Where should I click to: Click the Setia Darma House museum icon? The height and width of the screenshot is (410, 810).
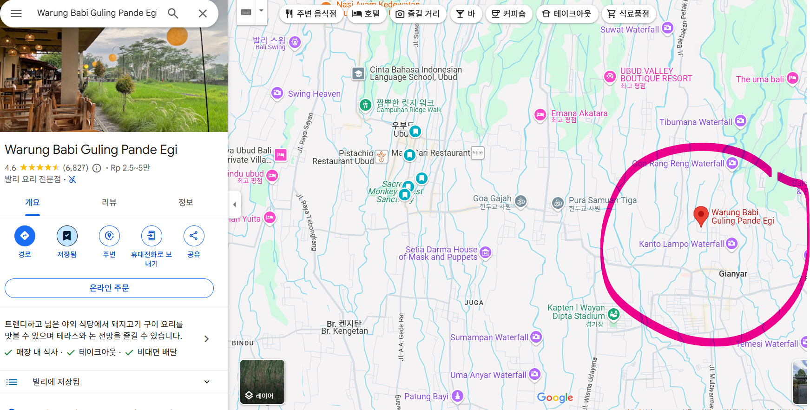[485, 252]
